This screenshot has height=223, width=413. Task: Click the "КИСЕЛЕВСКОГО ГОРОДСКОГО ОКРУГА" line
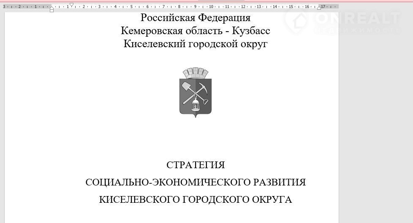point(196,199)
